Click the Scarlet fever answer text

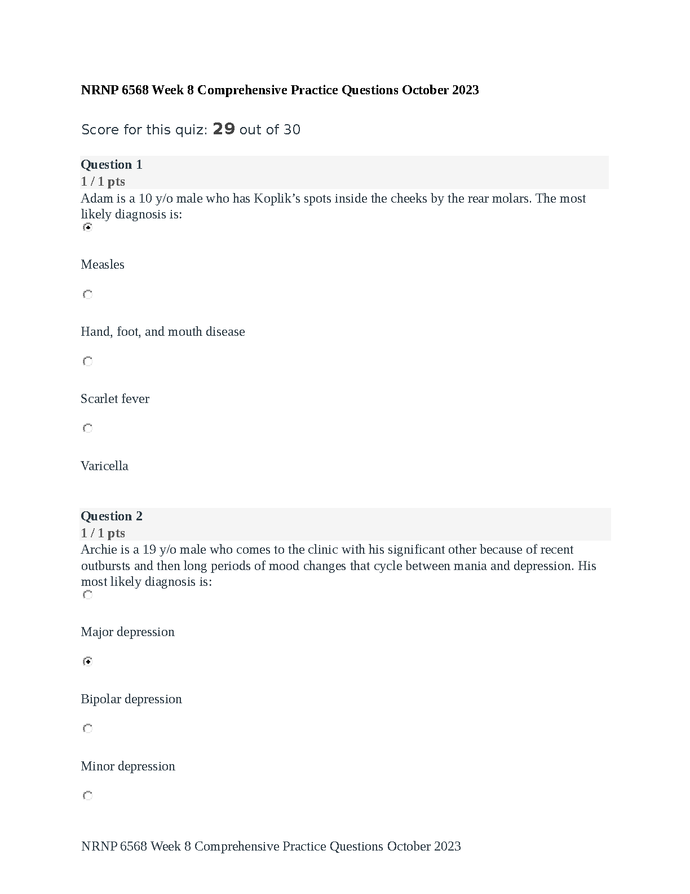[x=115, y=399]
